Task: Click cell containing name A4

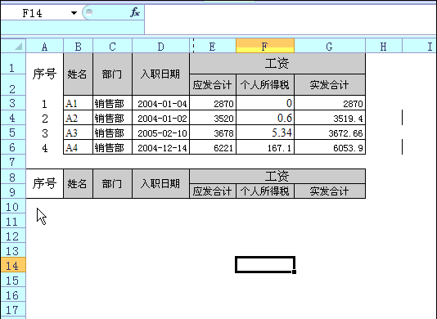Action: pyautogui.click(x=78, y=147)
